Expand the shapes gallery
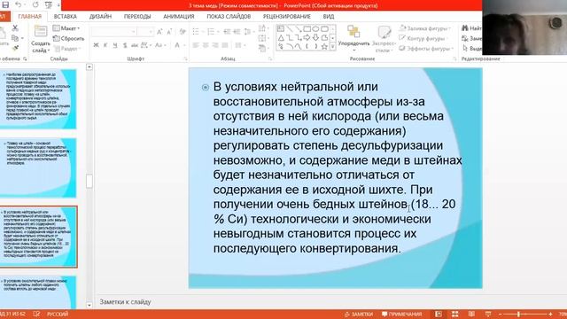The height and width of the screenshot is (319, 567). tap(333, 46)
